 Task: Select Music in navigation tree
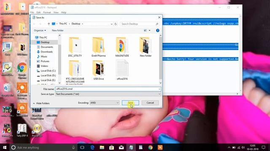[44, 56]
